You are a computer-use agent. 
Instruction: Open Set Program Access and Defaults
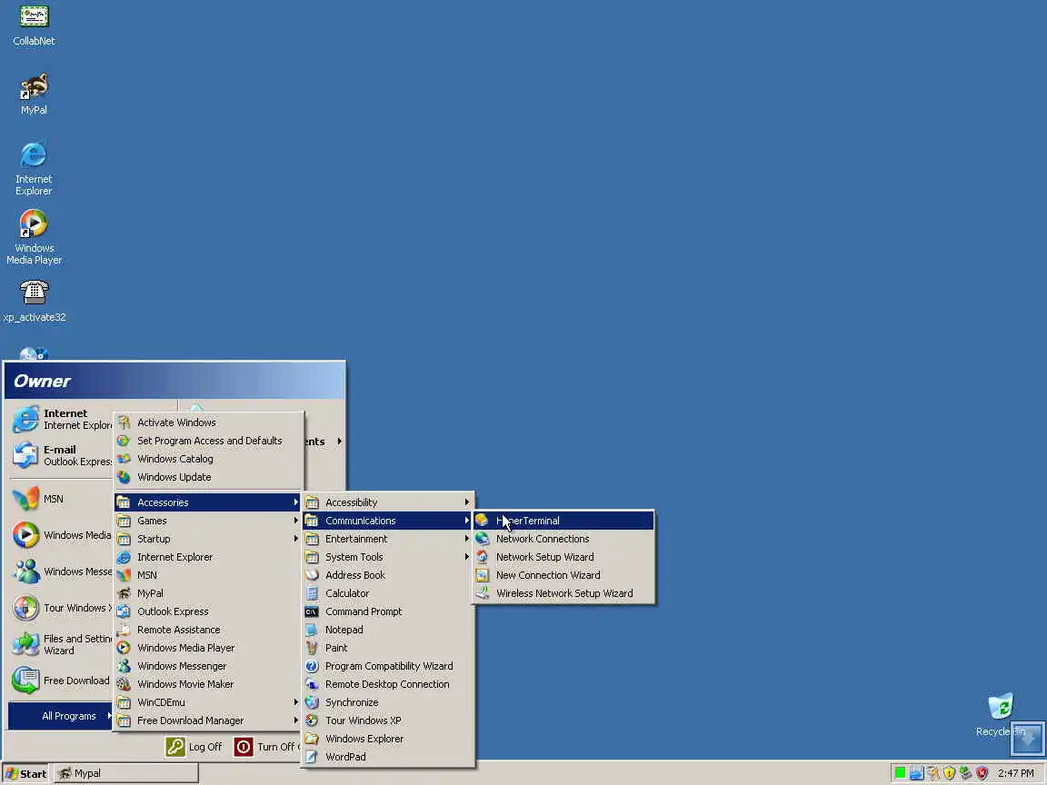click(x=208, y=441)
